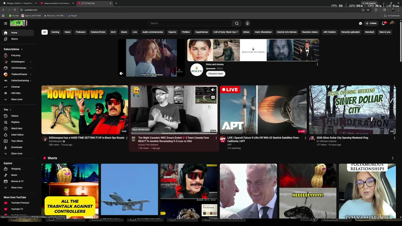Open the Shorts shelf options menu
This screenshot has width=402, height=226.
[x=393, y=158]
